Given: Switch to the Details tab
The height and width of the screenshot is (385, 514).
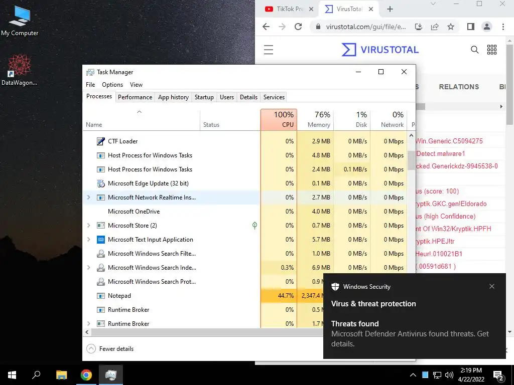Looking at the screenshot, I should click(x=248, y=97).
